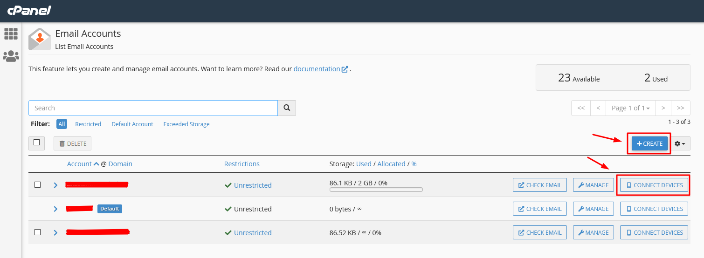Screen dimensions: 704x258
Task: Open the gear settings dropdown next to Create
Action: click(680, 144)
